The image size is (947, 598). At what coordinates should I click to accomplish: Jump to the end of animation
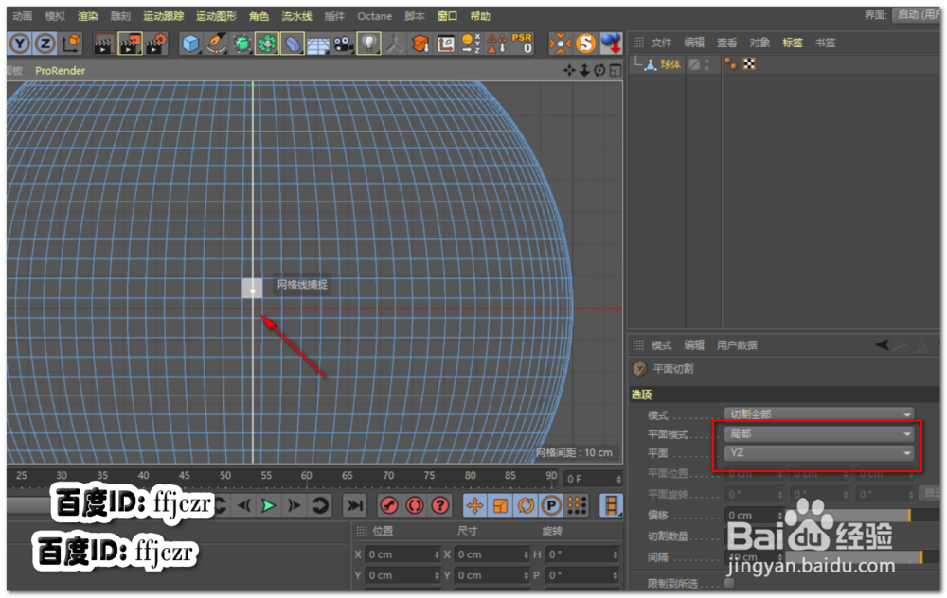[x=355, y=505]
